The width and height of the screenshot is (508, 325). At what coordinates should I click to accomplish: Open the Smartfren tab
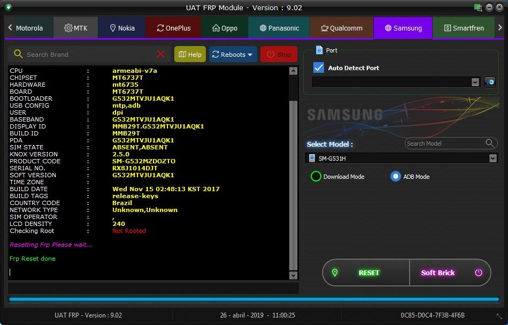pos(464,28)
